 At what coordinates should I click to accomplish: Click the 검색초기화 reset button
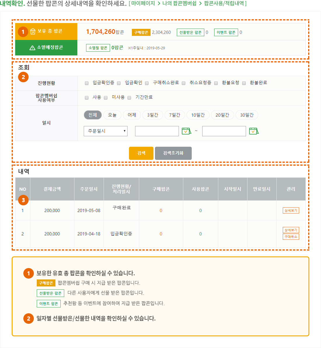point(173,153)
